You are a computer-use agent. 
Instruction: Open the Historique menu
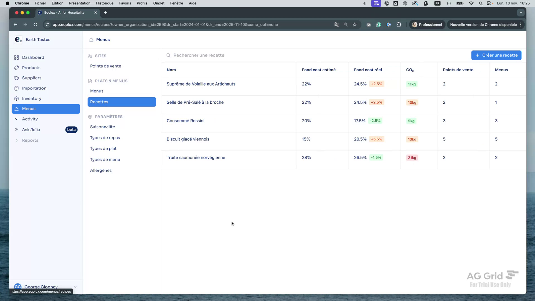[x=104, y=3]
